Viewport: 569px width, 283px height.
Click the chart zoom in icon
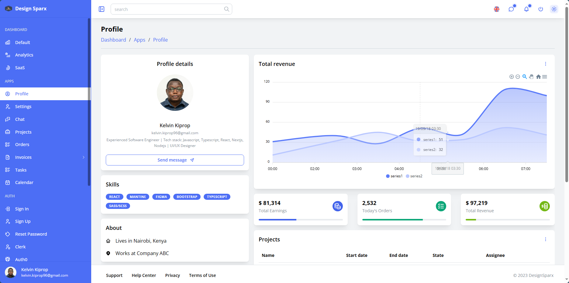click(x=512, y=77)
